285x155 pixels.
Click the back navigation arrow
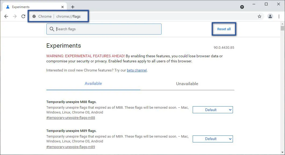tap(6, 16)
